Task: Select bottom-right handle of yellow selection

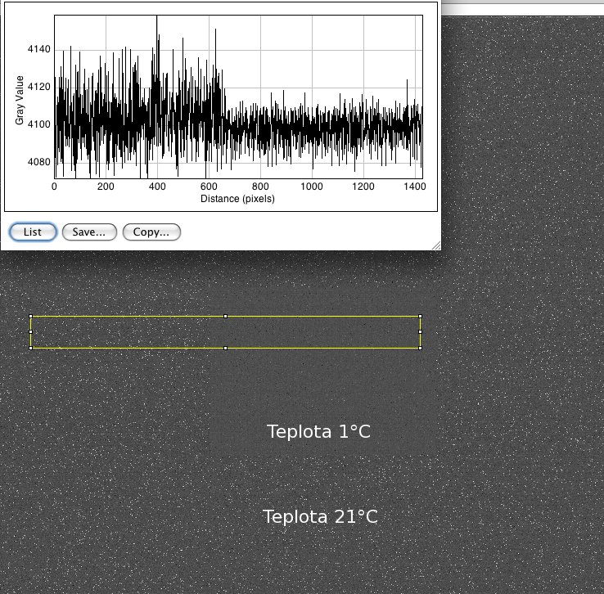Action: [x=420, y=348]
